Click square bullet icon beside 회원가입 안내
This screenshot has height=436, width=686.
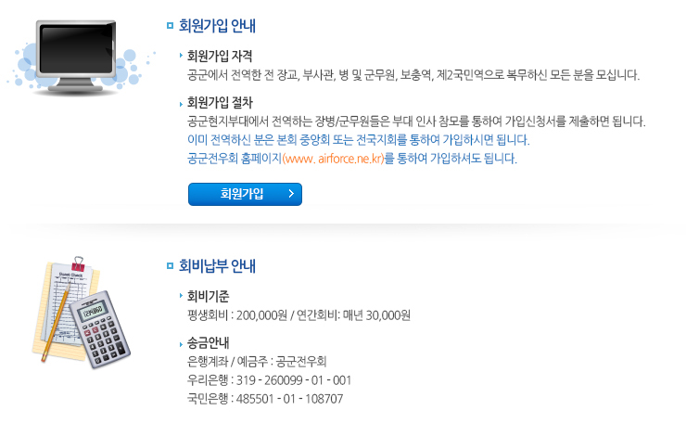171,26
